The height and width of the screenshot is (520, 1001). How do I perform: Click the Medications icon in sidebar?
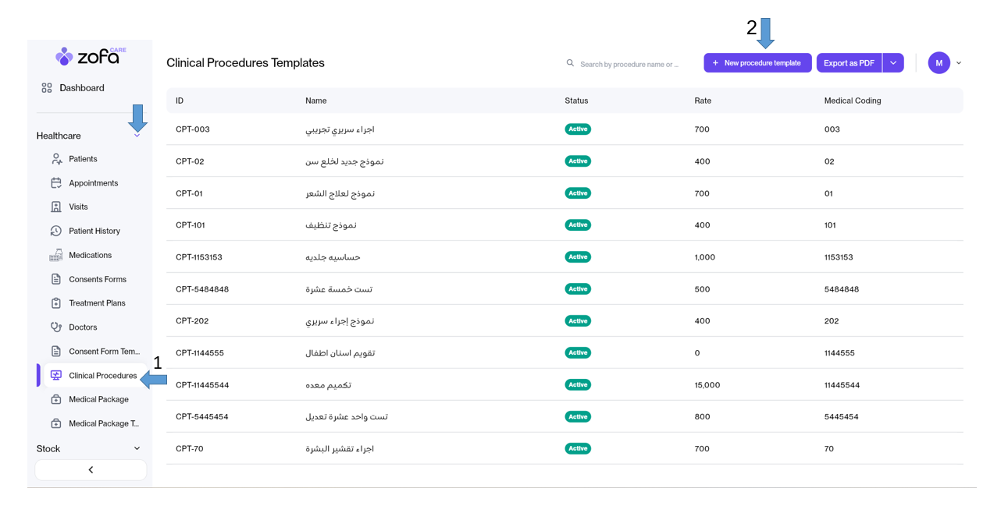56,256
